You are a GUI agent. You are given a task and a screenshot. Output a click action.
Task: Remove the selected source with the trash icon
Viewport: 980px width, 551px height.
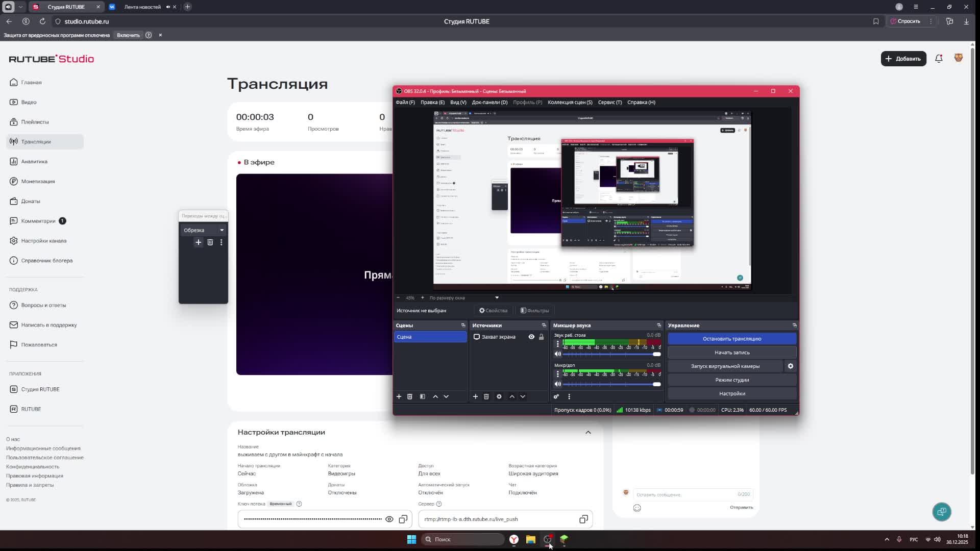coord(486,396)
